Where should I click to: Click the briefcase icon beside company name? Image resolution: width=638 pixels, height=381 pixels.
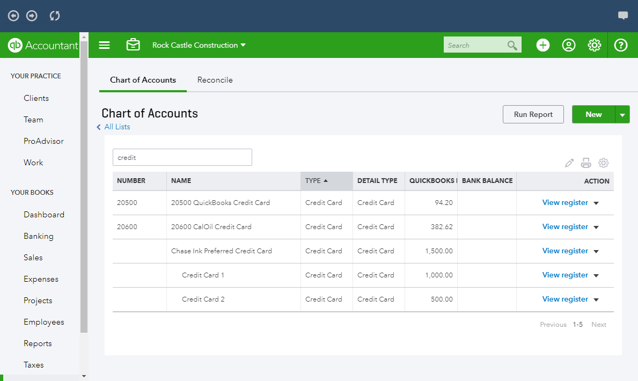(x=133, y=45)
